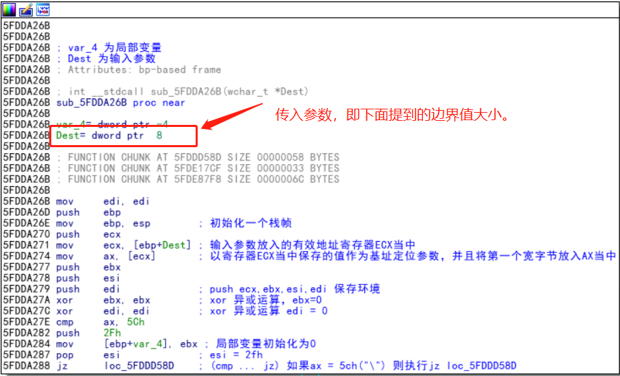The width and height of the screenshot is (620, 376).
Task: Click address 5FDDA284 of mov var_4 line
Action: (x=27, y=344)
